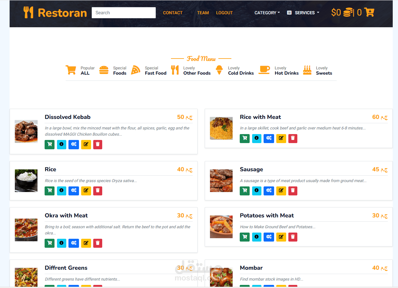Viewport: 398px width, 288px height.
Task: Delete the Sausage item
Action: click(293, 191)
